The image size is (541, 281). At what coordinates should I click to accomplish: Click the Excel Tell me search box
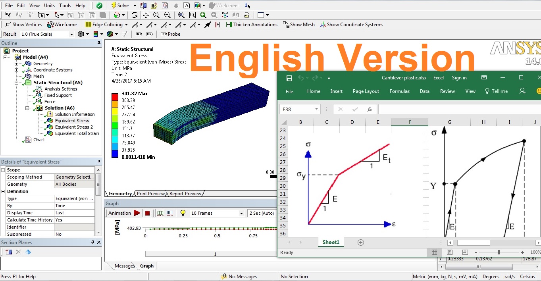[x=496, y=91]
